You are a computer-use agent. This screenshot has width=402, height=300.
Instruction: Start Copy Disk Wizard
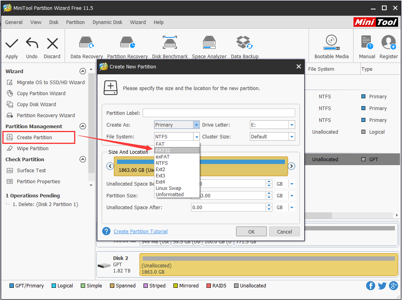click(31, 104)
